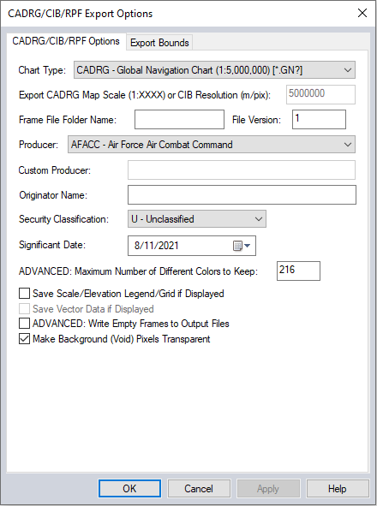Confirm settings with the OK button

coord(129,489)
